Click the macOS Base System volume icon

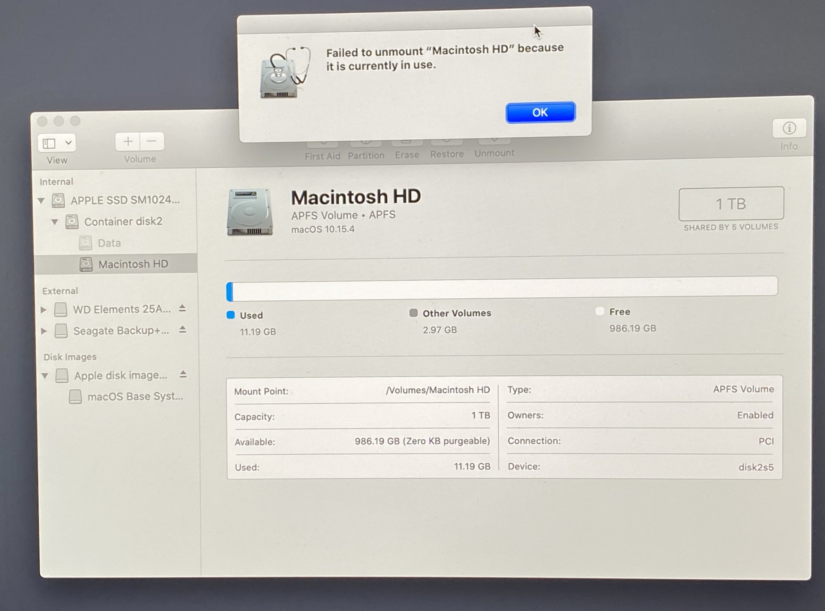(x=75, y=397)
